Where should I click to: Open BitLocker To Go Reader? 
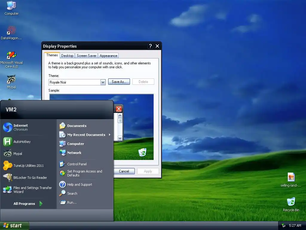(x=28, y=177)
